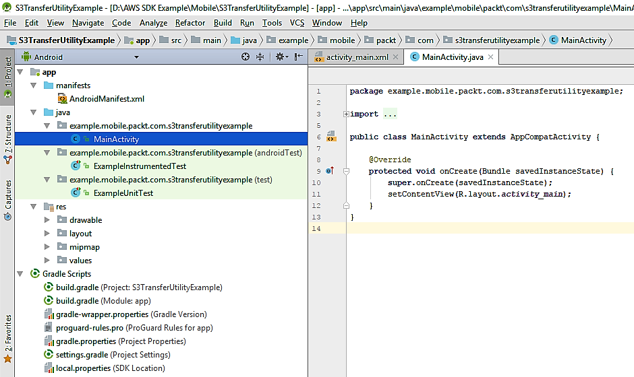Screen dimensions: 634x377
Task: Open the Edit menu
Action: coord(32,23)
